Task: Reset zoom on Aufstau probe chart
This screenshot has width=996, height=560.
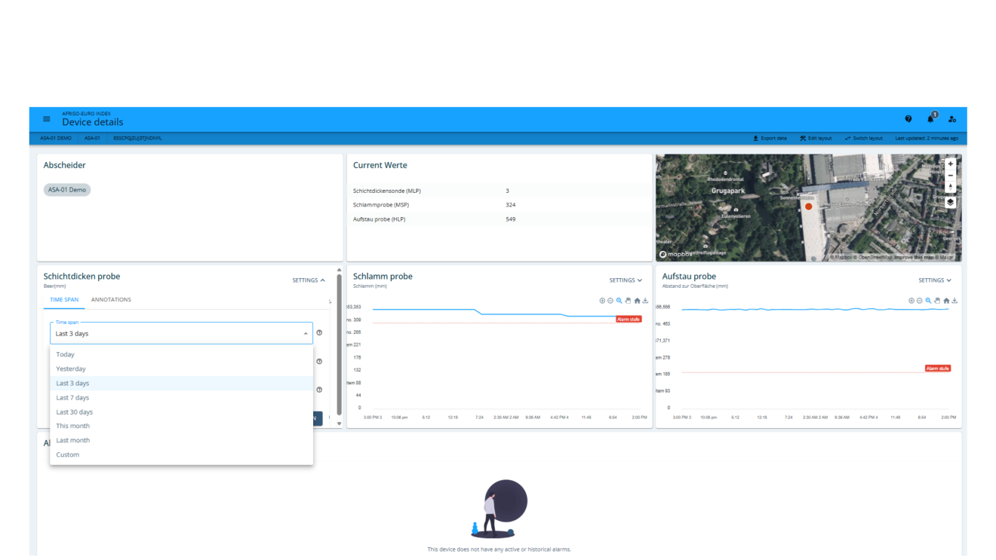Action: click(946, 301)
